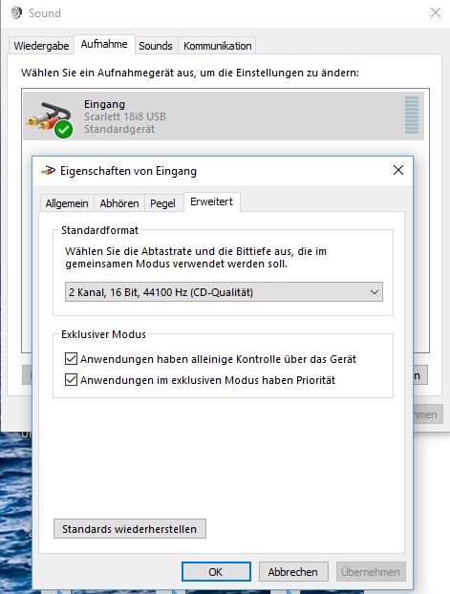This screenshot has width=450, height=594.
Task: Open the Kommunikation tab
Action: [x=218, y=46]
